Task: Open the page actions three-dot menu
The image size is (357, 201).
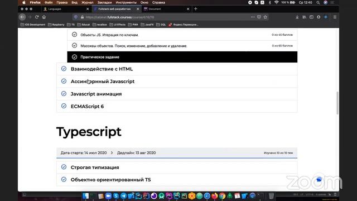Action: click(253, 17)
